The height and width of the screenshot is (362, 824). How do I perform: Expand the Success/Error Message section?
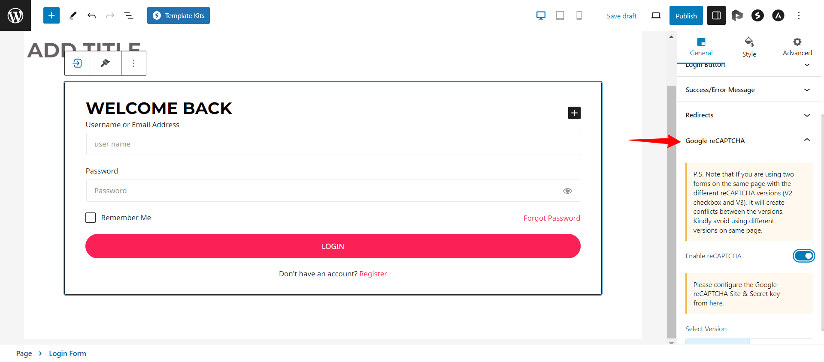pyautogui.click(x=749, y=90)
